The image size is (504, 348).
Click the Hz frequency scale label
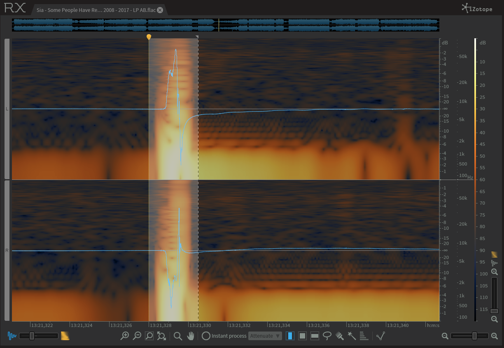coord(470,177)
